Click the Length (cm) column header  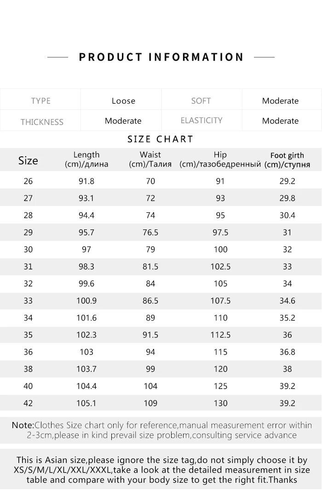click(86, 160)
